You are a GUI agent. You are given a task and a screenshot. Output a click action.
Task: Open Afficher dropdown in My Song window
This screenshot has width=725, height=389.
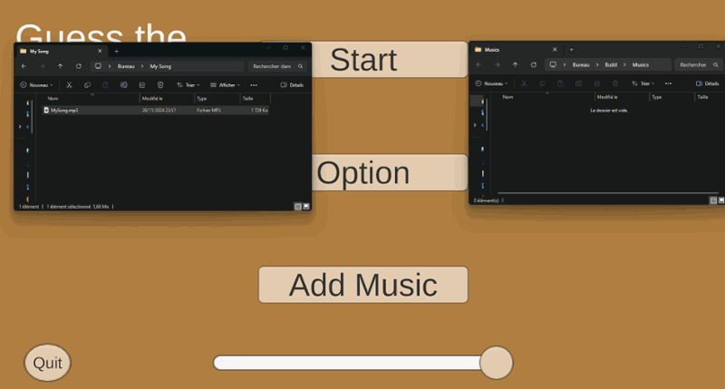pyautogui.click(x=225, y=85)
